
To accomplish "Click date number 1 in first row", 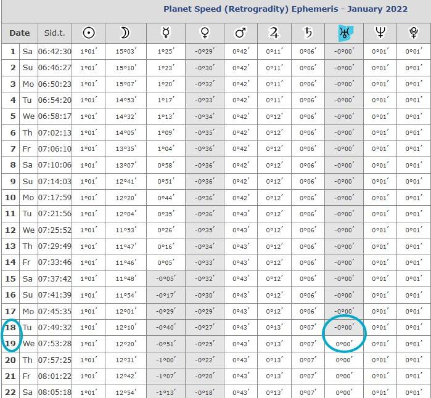I will pyautogui.click(x=13, y=51).
